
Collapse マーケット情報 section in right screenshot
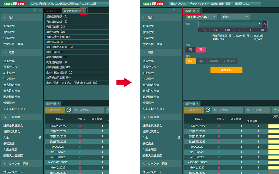coord(161,164)
